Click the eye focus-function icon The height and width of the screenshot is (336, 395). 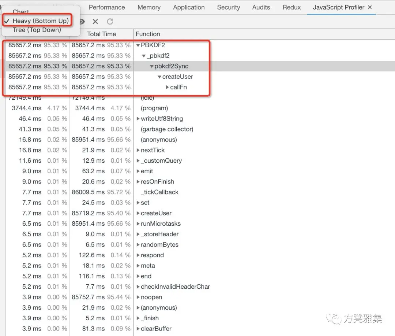tap(82, 22)
